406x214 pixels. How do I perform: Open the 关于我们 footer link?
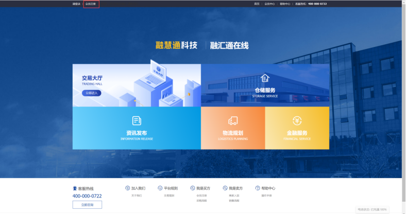[137, 195]
